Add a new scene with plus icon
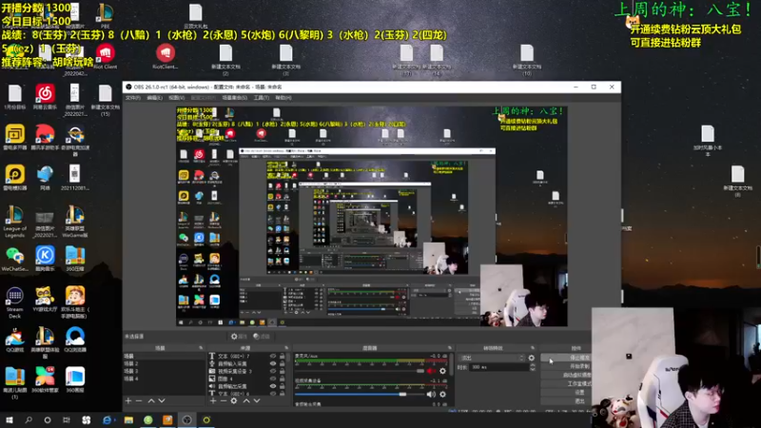Viewport: 761px width, 428px height. [x=128, y=400]
